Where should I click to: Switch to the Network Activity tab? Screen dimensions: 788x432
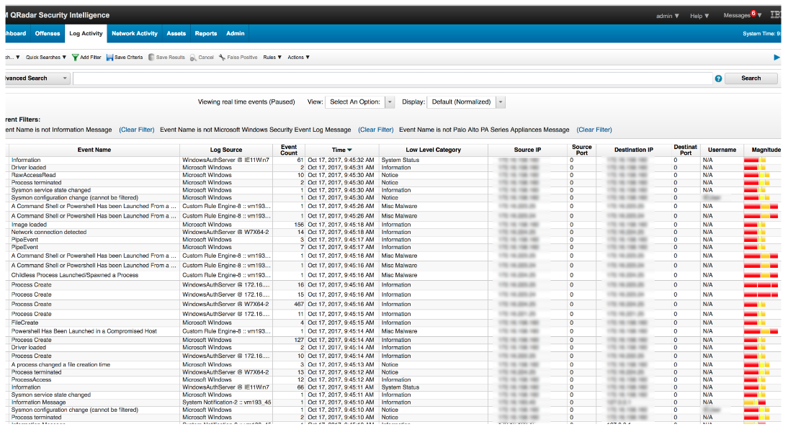(x=135, y=34)
